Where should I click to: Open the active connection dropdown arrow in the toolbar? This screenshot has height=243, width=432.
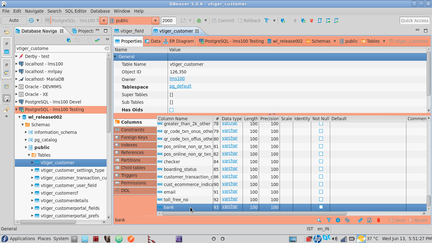click(104, 21)
